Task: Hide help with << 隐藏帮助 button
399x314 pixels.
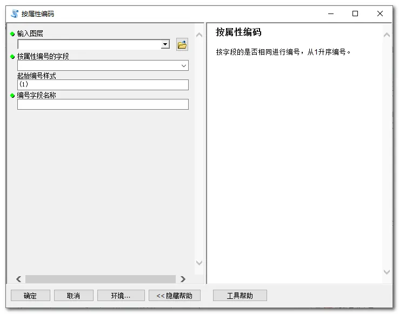Action: coord(174,296)
